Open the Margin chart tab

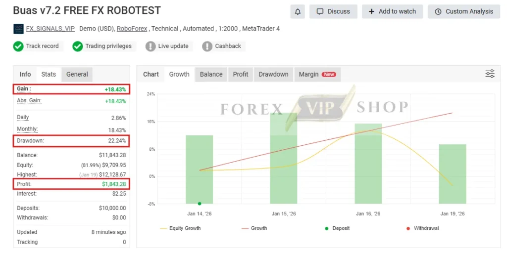tap(317, 75)
